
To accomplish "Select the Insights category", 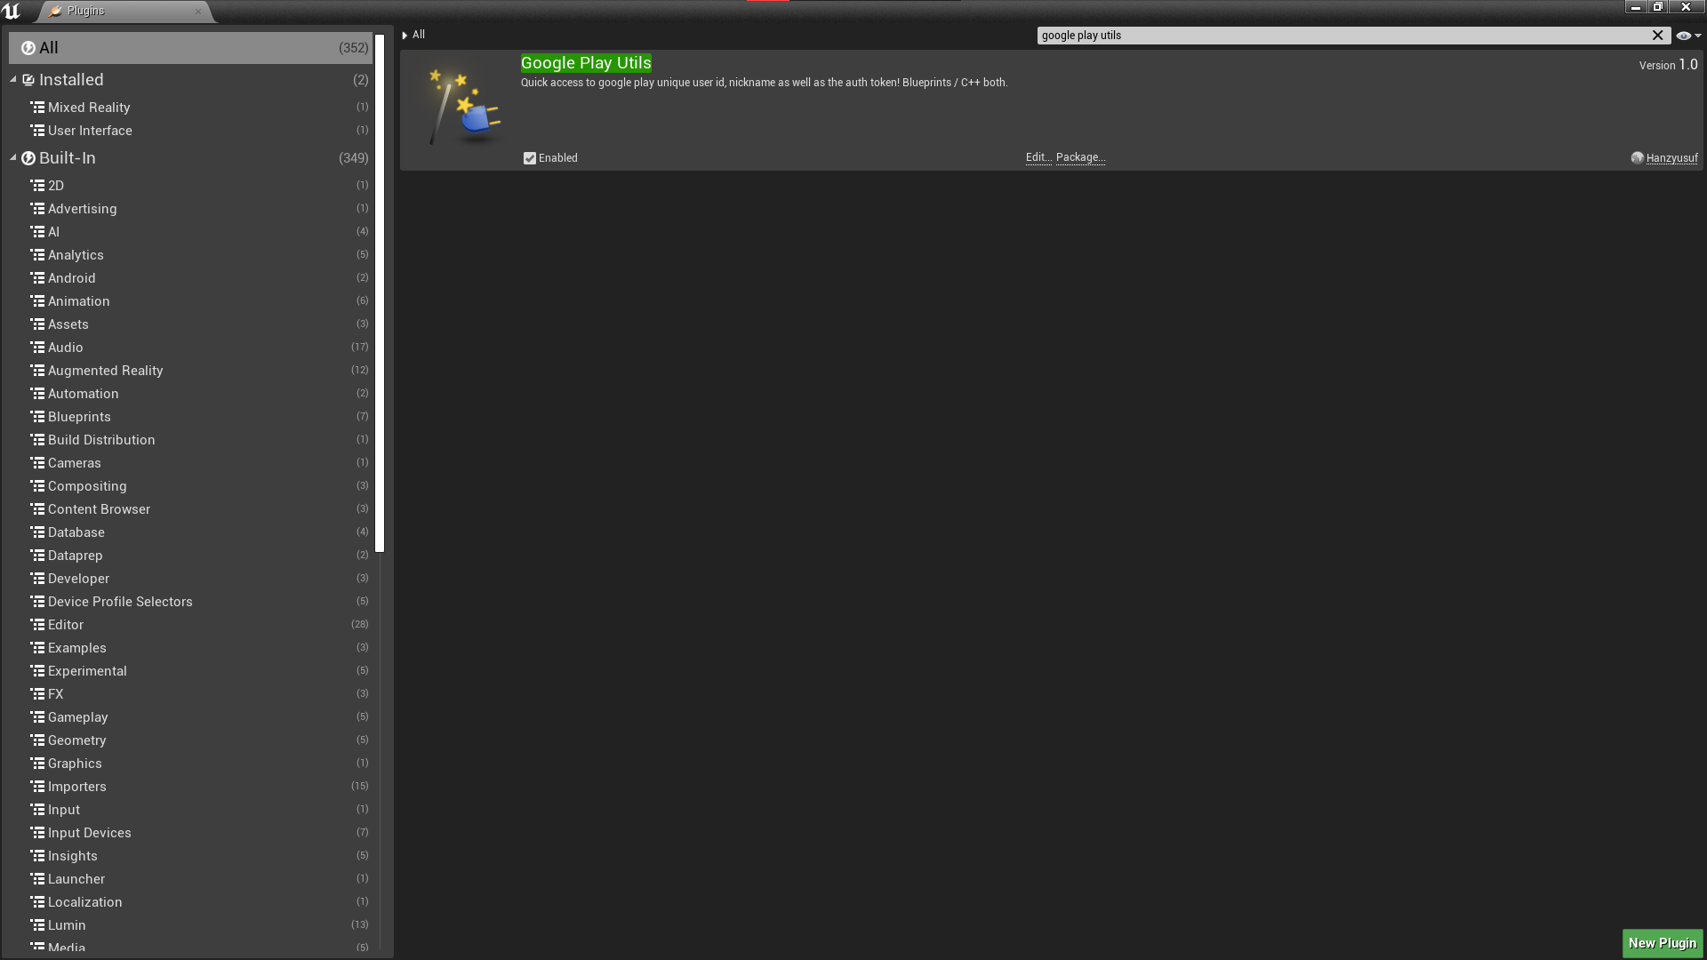I will (x=190, y=856).
